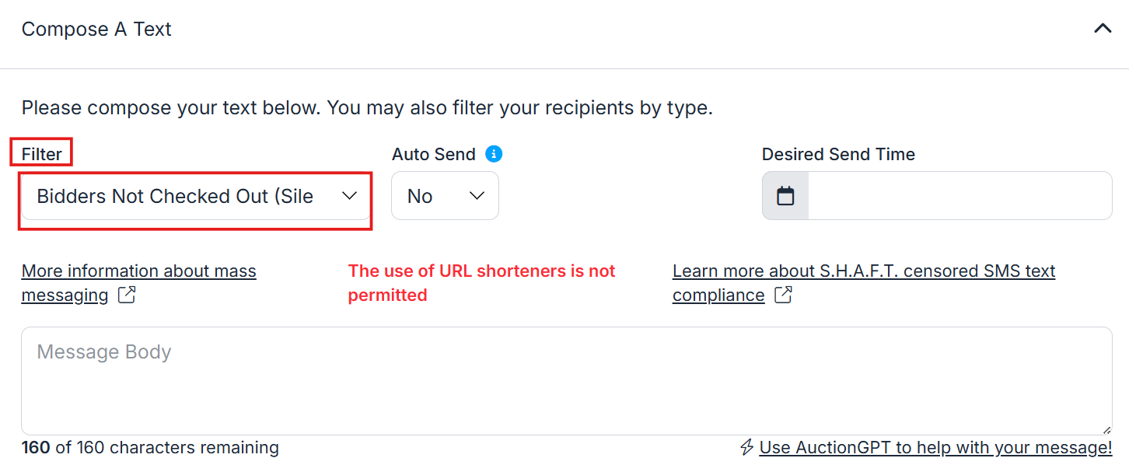Open More information about mass messaging link
Viewport: 1129px width, 465px height.
[138, 271]
